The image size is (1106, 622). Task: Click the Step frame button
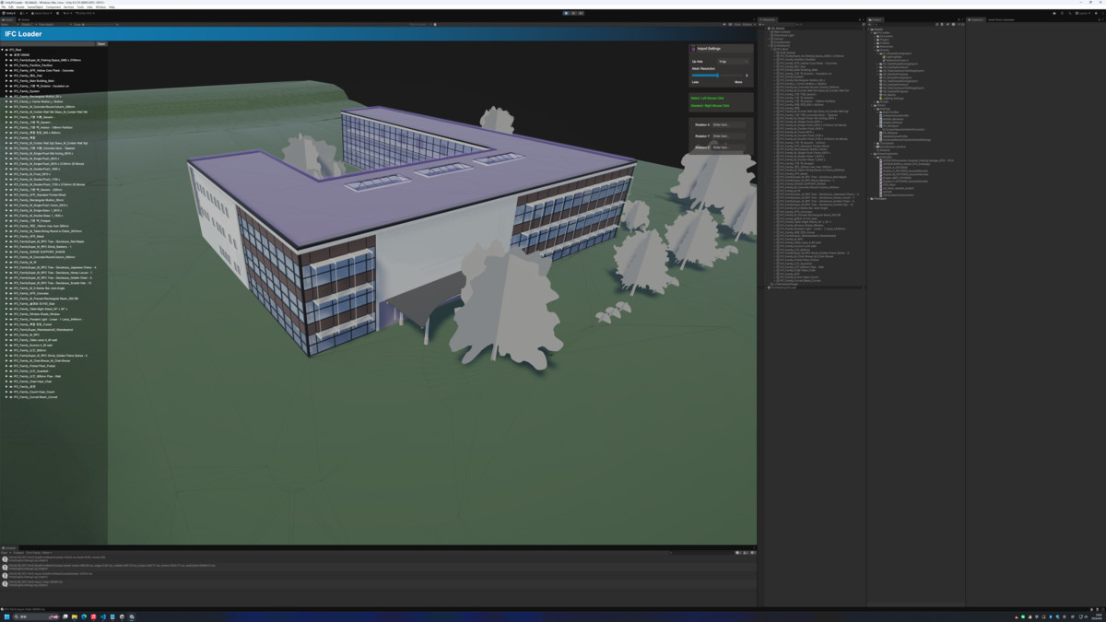[x=581, y=13]
